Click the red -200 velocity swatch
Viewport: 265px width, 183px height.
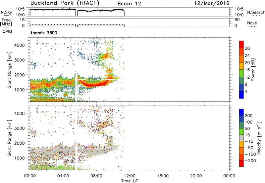pyautogui.click(x=241, y=164)
